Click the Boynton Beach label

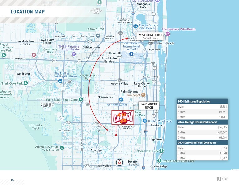(133, 163)
